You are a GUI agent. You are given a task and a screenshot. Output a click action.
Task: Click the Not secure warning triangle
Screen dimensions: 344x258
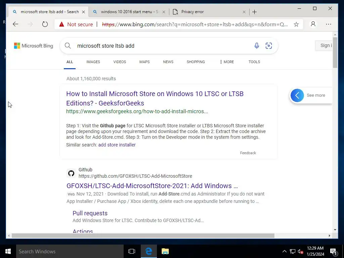[x=62, y=24]
